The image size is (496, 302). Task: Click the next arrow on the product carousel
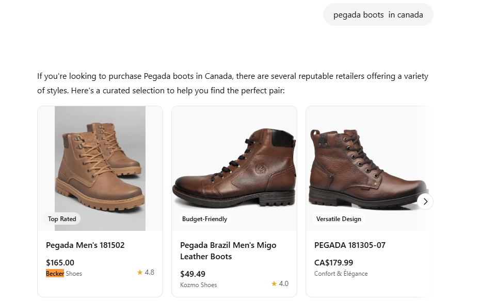[425, 202]
